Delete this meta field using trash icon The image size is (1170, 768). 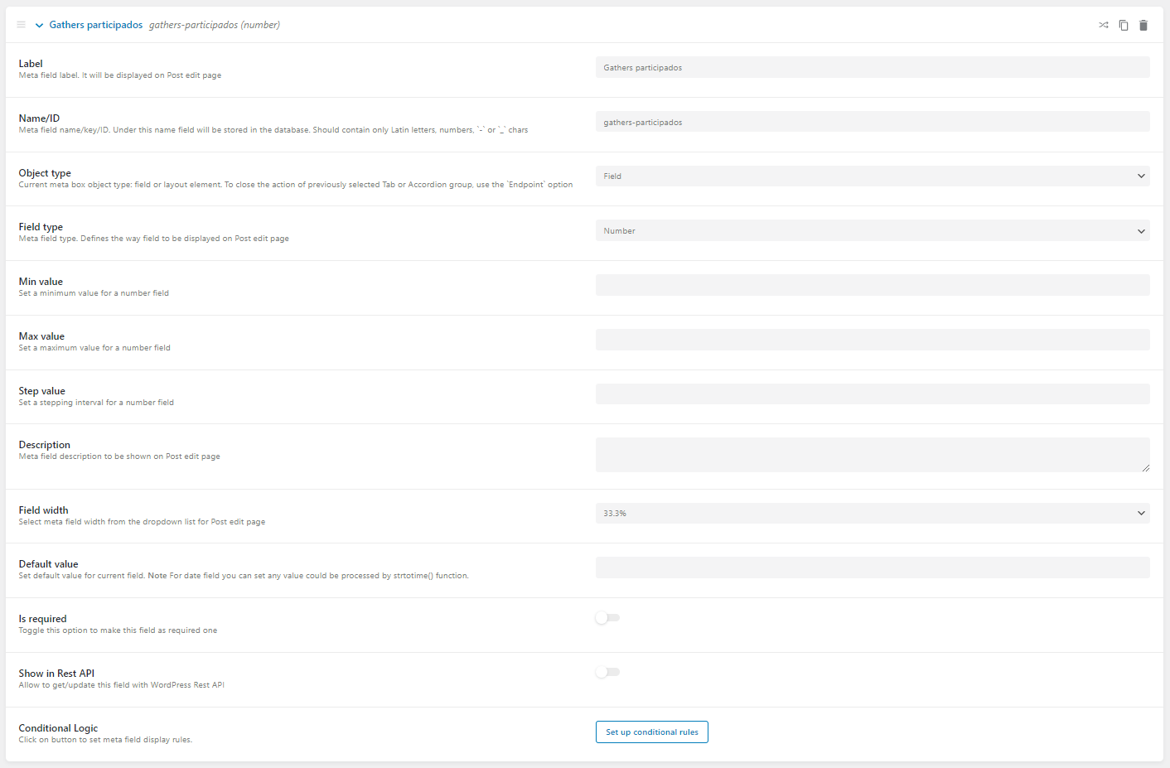(1143, 25)
